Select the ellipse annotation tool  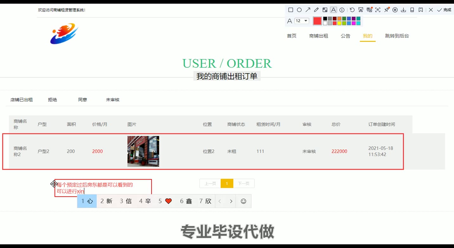[x=299, y=10]
